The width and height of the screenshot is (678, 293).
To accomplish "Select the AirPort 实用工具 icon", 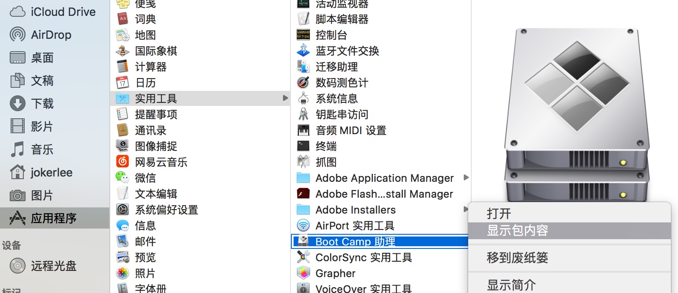I will 303,225.
